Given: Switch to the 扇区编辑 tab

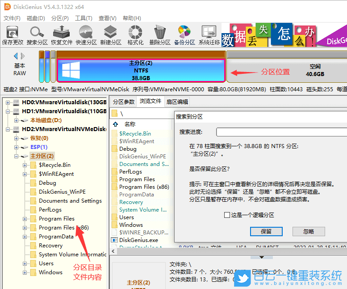Looking at the screenshot, I should [x=177, y=102].
